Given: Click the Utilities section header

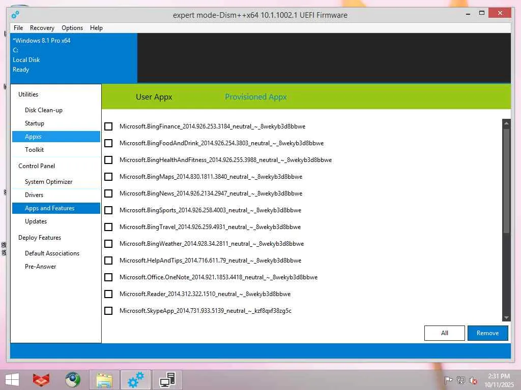Looking at the screenshot, I should (x=28, y=94).
